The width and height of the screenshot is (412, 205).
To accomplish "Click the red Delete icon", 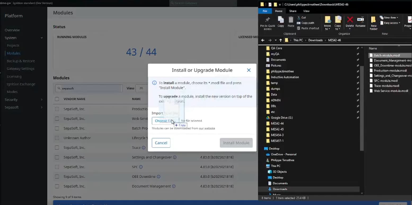I will pos(350,19).
